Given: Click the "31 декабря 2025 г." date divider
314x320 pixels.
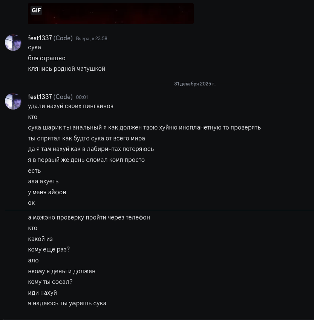Looking at the screenshot, I should point(195,84).
